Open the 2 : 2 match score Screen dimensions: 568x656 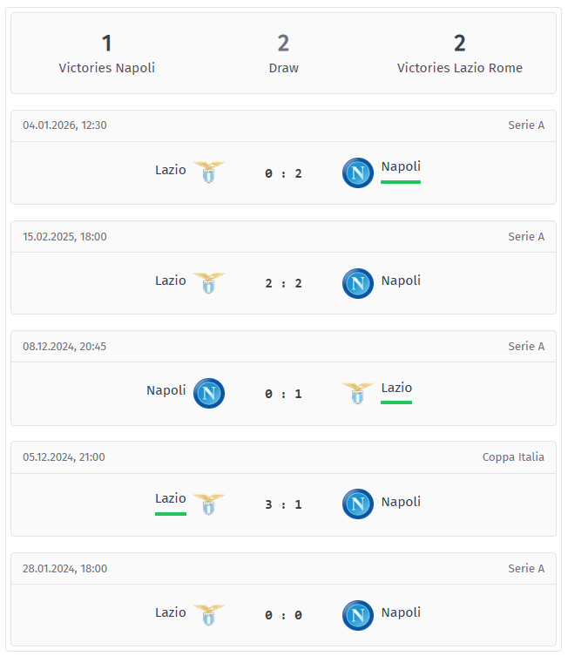tap(283, 283)
